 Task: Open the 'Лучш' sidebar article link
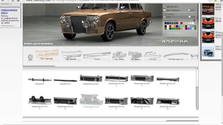218,34
